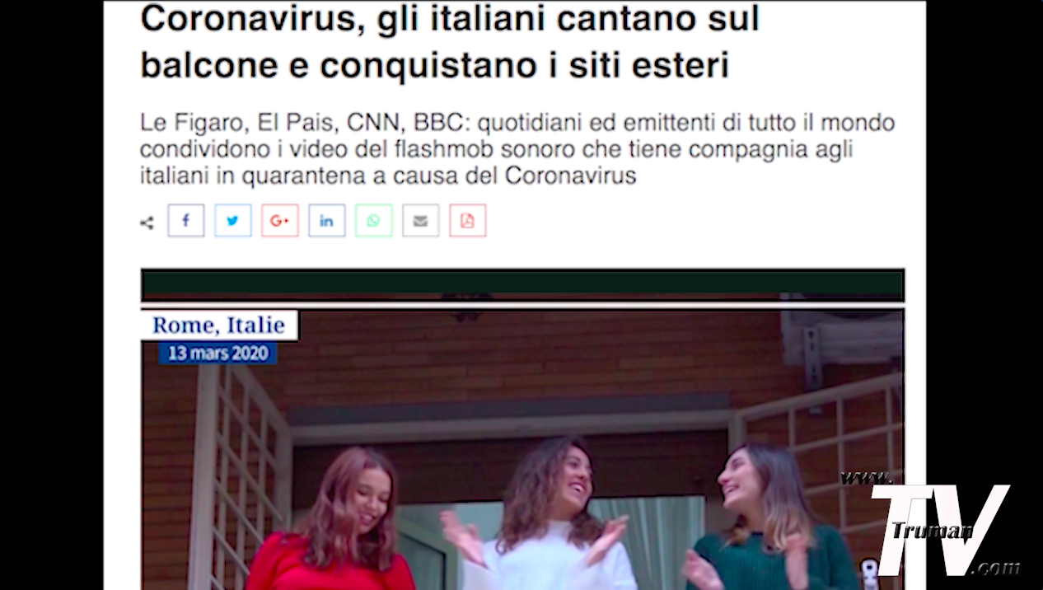This screenshot has height=590, width=1043.
Task: Click the headline 'Coronavirus, gli italiani cantano'
Action: coord(450,41)
